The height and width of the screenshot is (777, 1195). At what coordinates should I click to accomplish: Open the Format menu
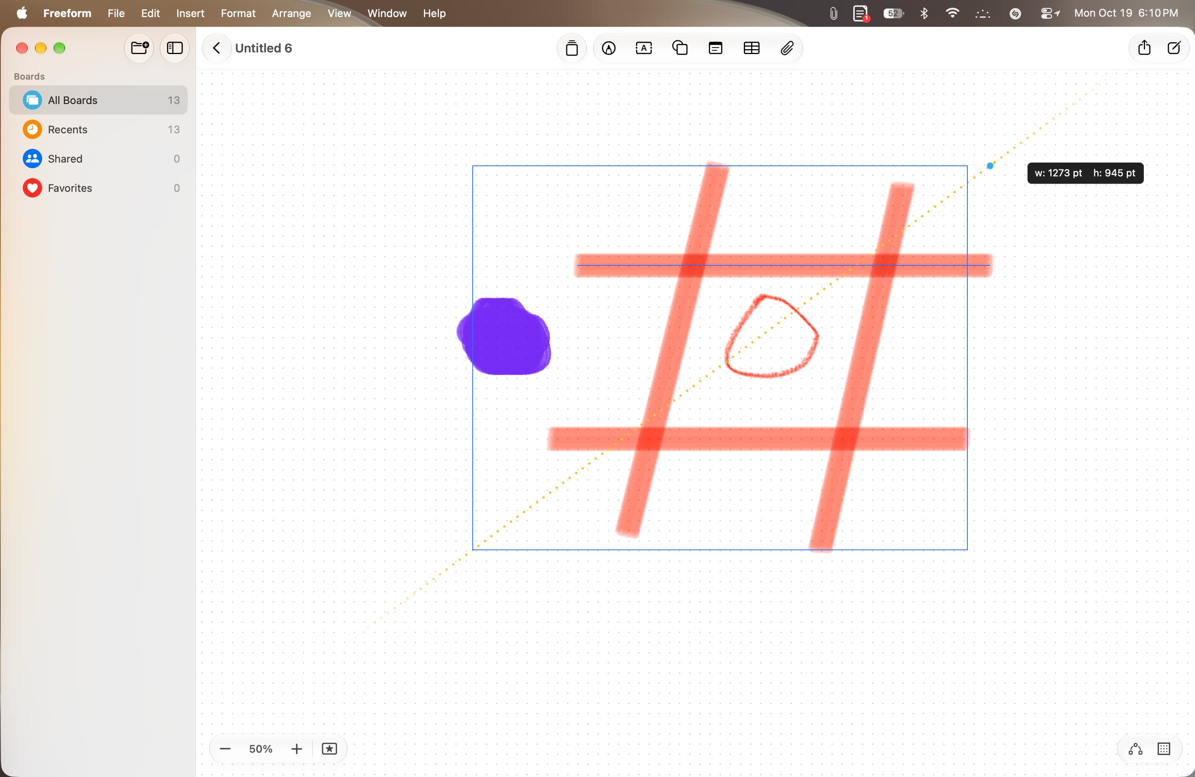coord(238,13)
